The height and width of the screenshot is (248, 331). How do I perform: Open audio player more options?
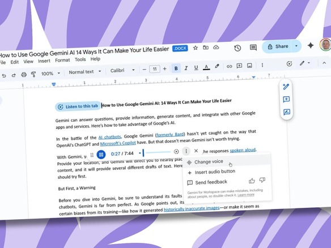click(186, 151)
